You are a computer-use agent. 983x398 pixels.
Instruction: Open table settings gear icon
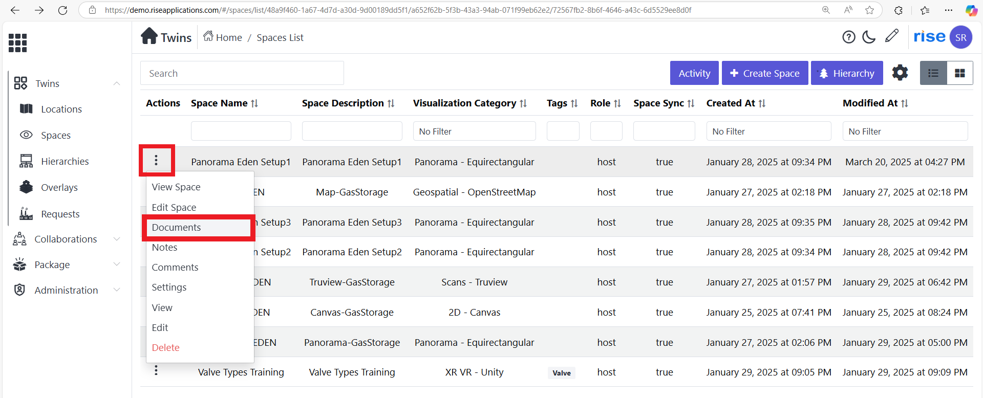click(900, 73)
